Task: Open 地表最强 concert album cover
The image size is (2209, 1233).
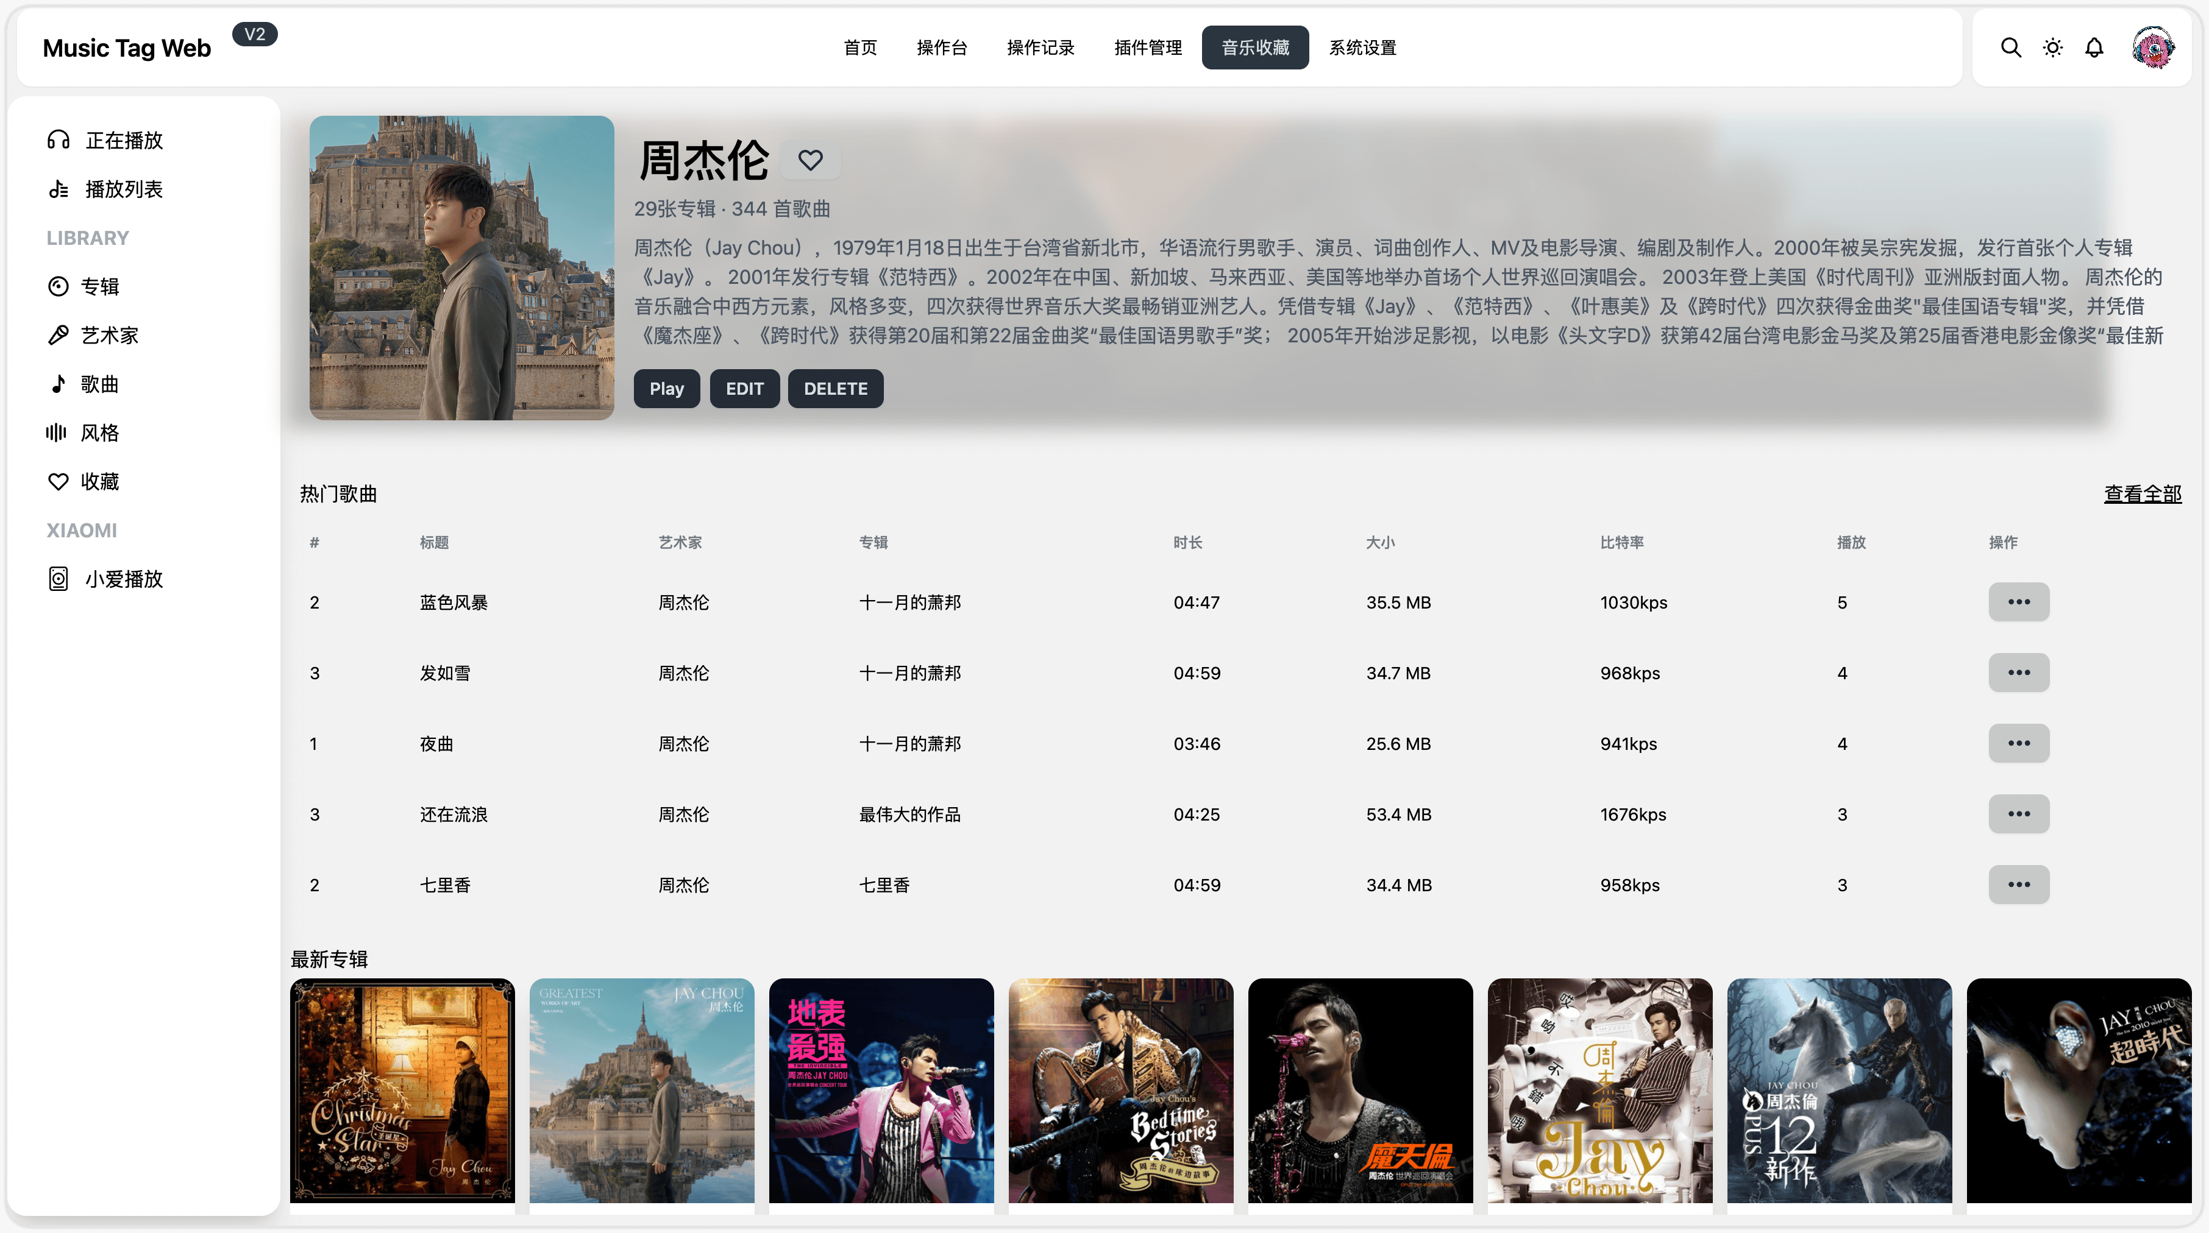Action: (x=881, y=1091)
